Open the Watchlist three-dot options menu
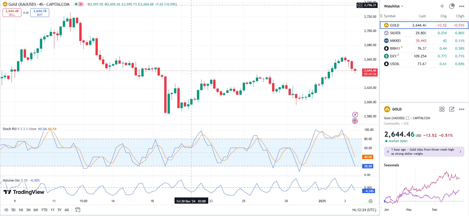 [462, 6]
